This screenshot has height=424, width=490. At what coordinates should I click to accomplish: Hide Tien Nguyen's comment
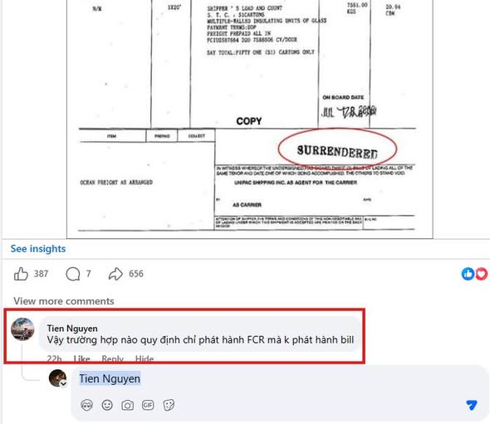(x=145, y=359)
